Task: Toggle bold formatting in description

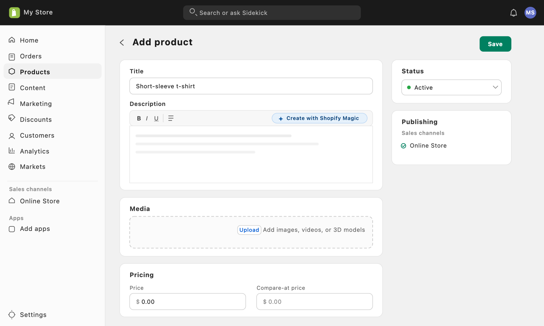Action: coord(139,118)
